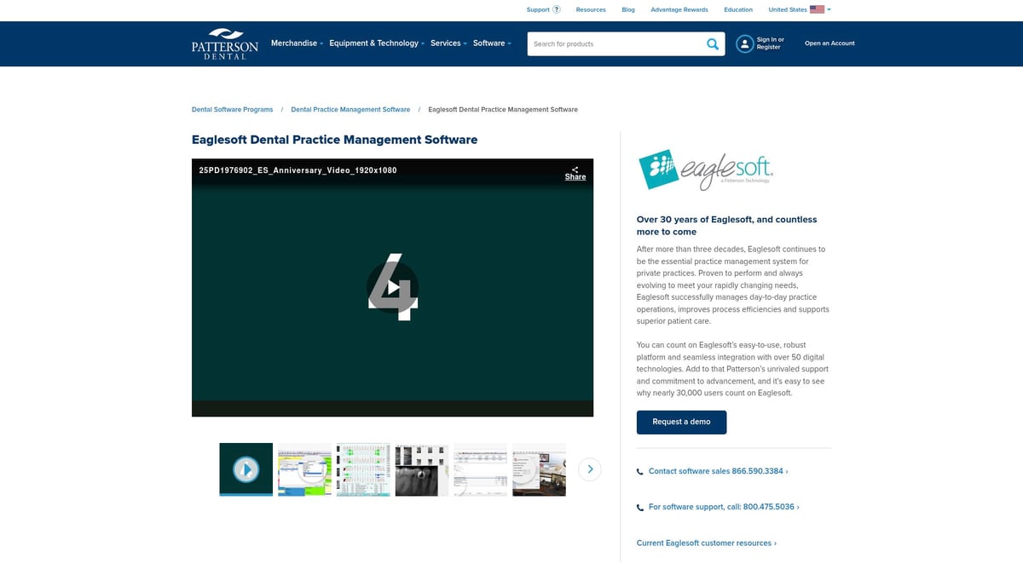Open Current Eaglesoft customer resources
The width and height of the screenshot is (1023, 575).
[706, 543]
